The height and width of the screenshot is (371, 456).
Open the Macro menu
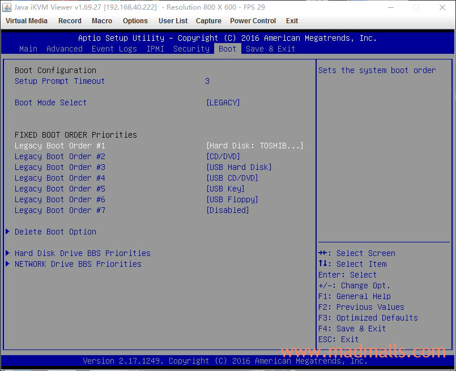(x=102, y=21)
